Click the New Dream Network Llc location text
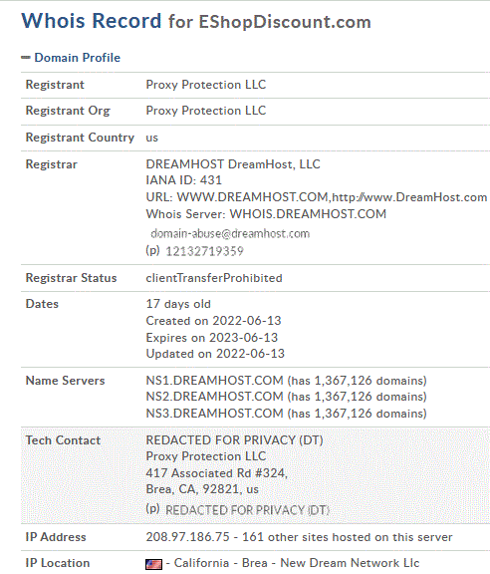 click(350, 563)
